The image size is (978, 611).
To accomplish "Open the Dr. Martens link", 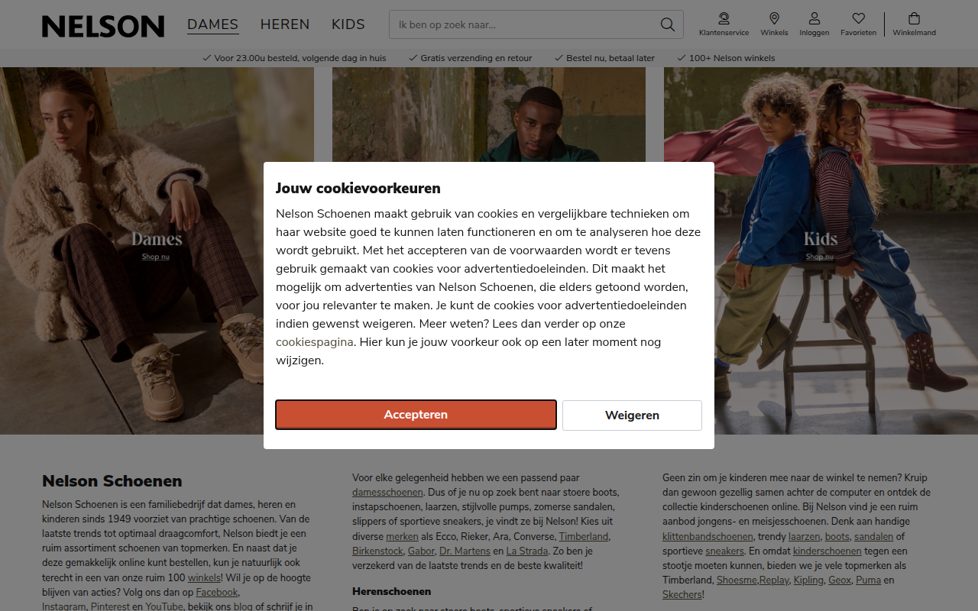I will coord(465,551).
